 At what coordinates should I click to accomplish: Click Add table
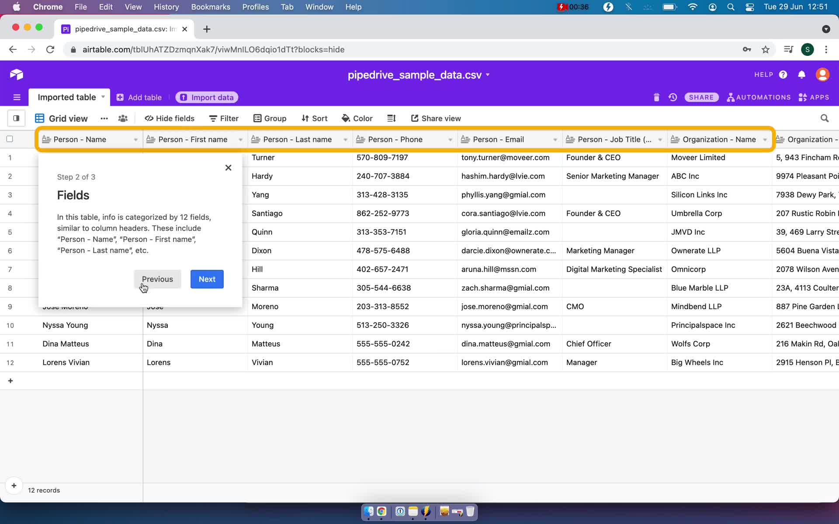click(x=139, y=97)
